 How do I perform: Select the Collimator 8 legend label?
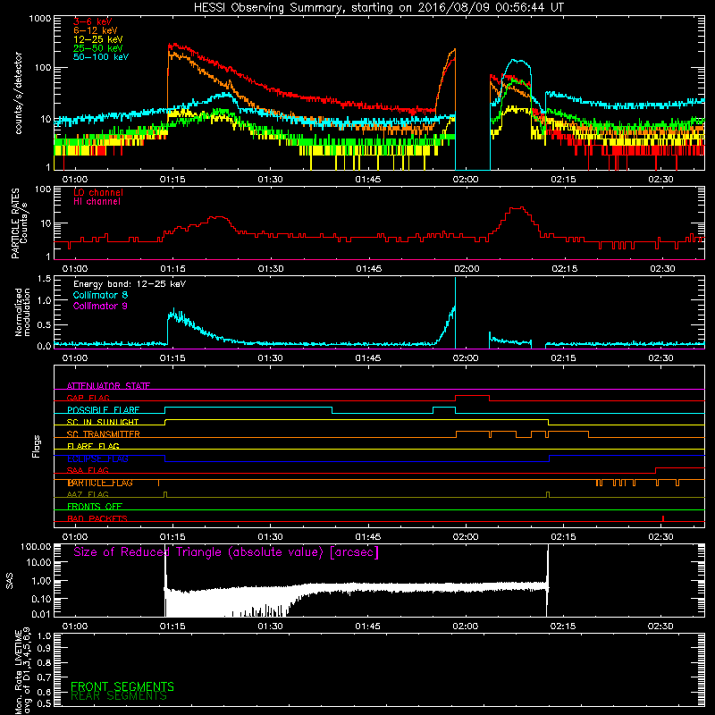(x=100, y=295)
